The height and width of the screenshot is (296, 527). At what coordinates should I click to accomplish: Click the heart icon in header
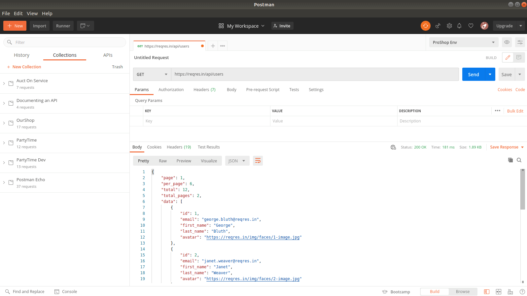click(471, 26)
